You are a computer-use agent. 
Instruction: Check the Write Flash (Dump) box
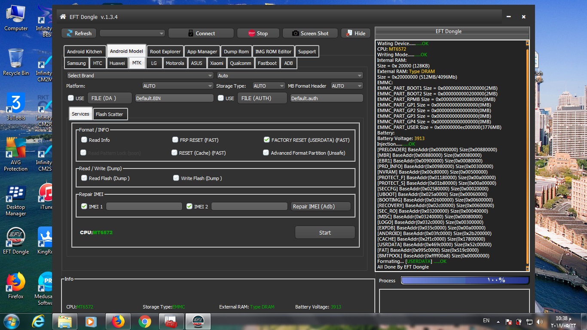(176, 178)
